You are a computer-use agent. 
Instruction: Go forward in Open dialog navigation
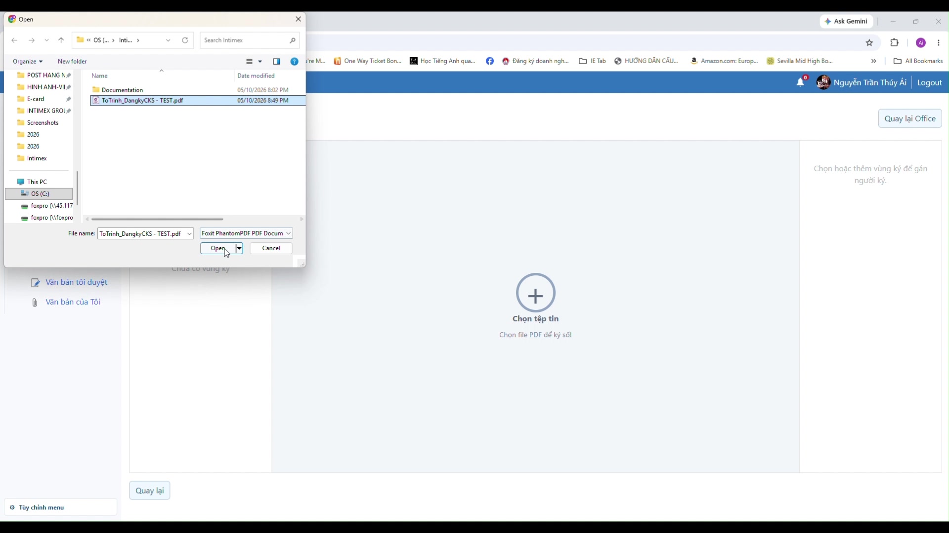pyautogui.click(x=32, y=40)
